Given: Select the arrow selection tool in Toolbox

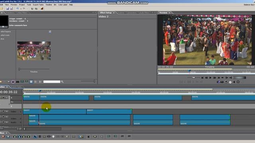Looking at the screenshot, I should pos(35,137).
